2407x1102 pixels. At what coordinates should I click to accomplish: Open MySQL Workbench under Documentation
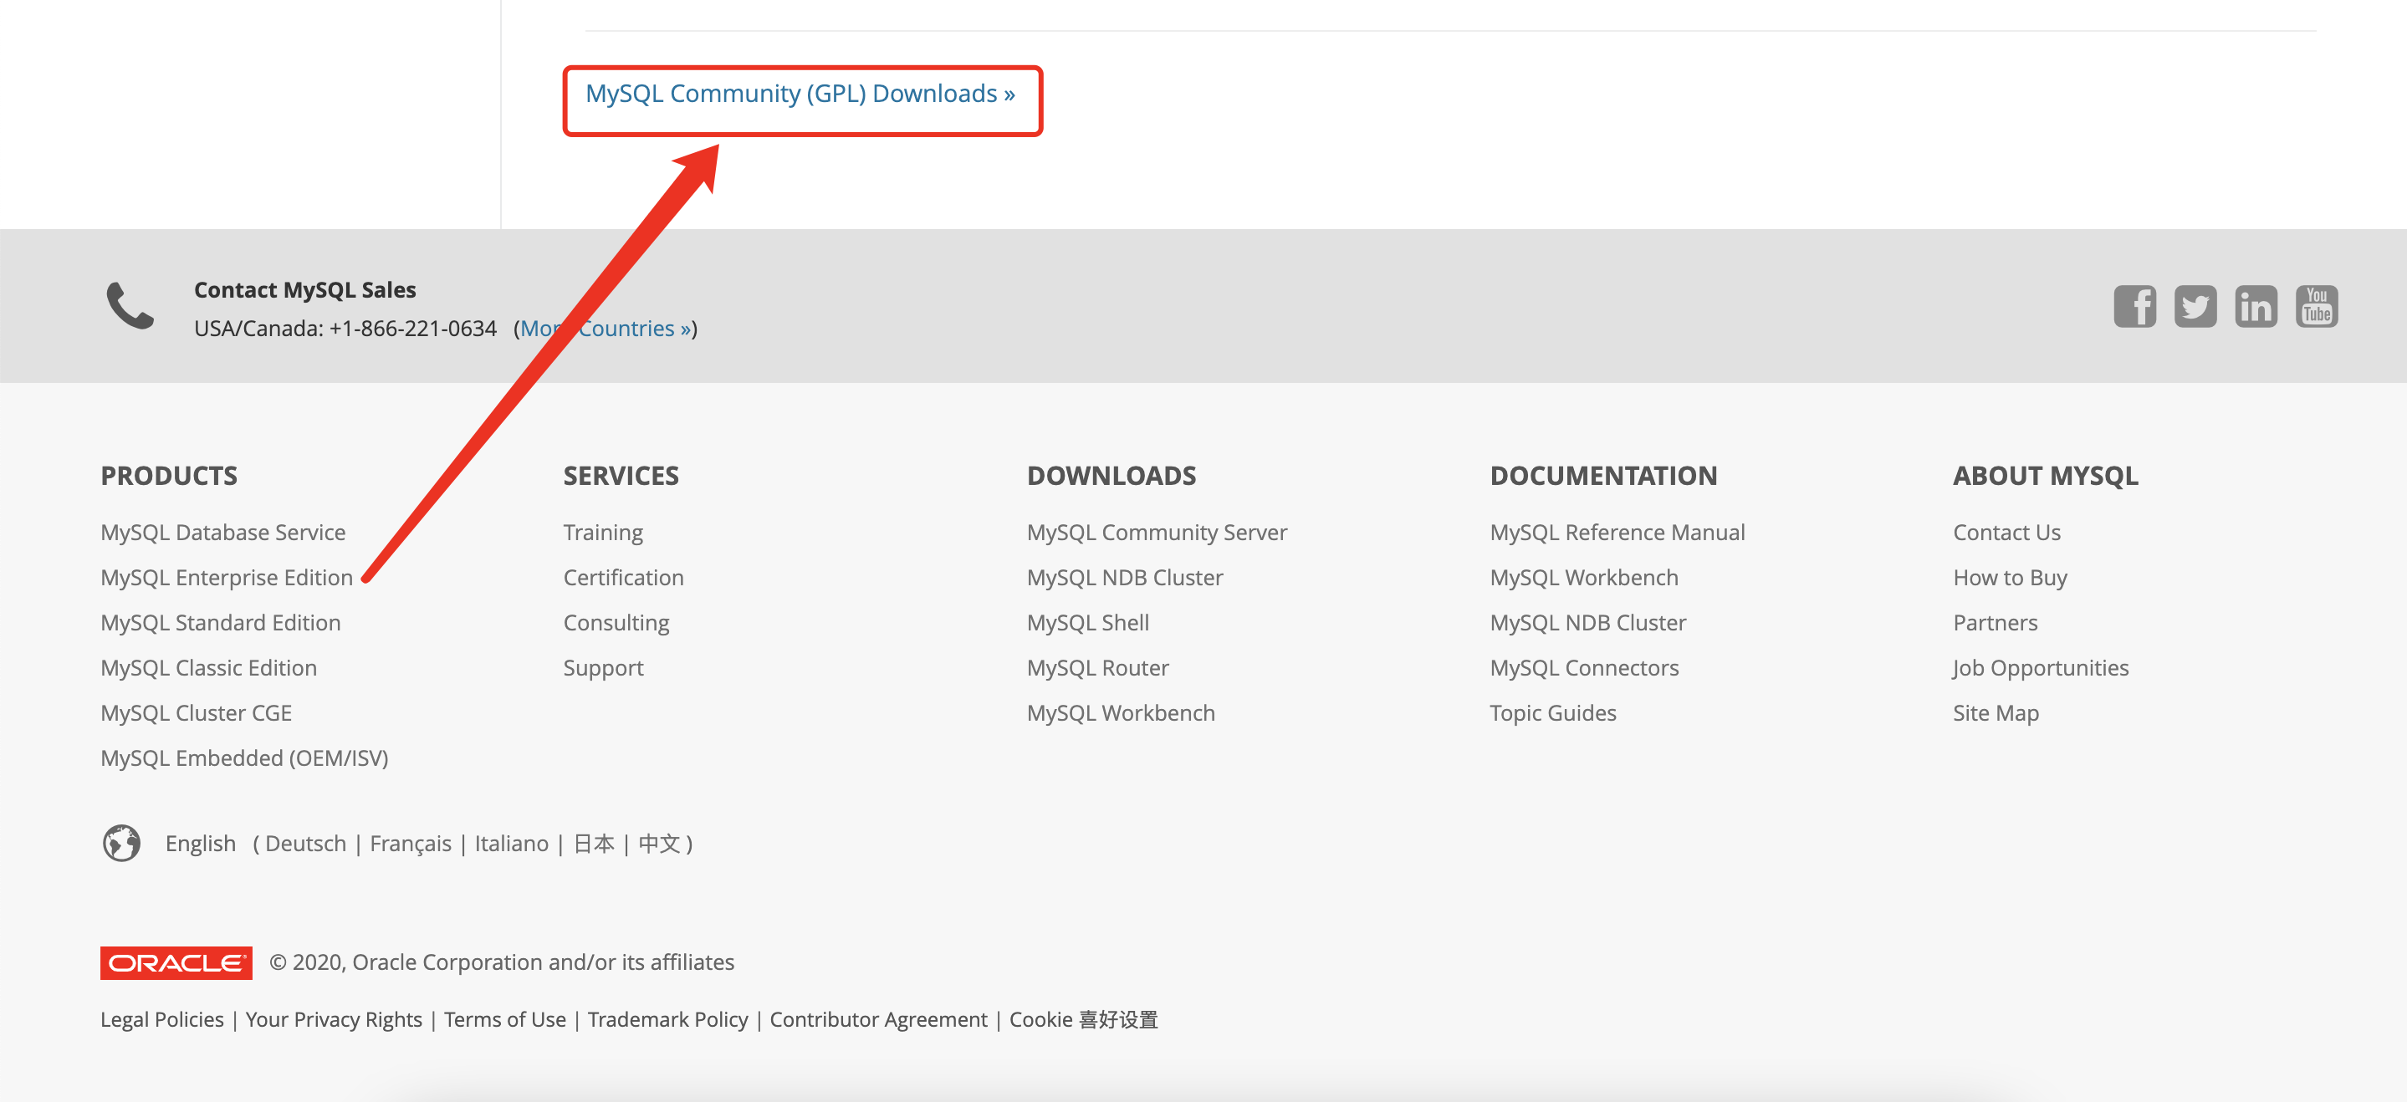pos(1584,578)
